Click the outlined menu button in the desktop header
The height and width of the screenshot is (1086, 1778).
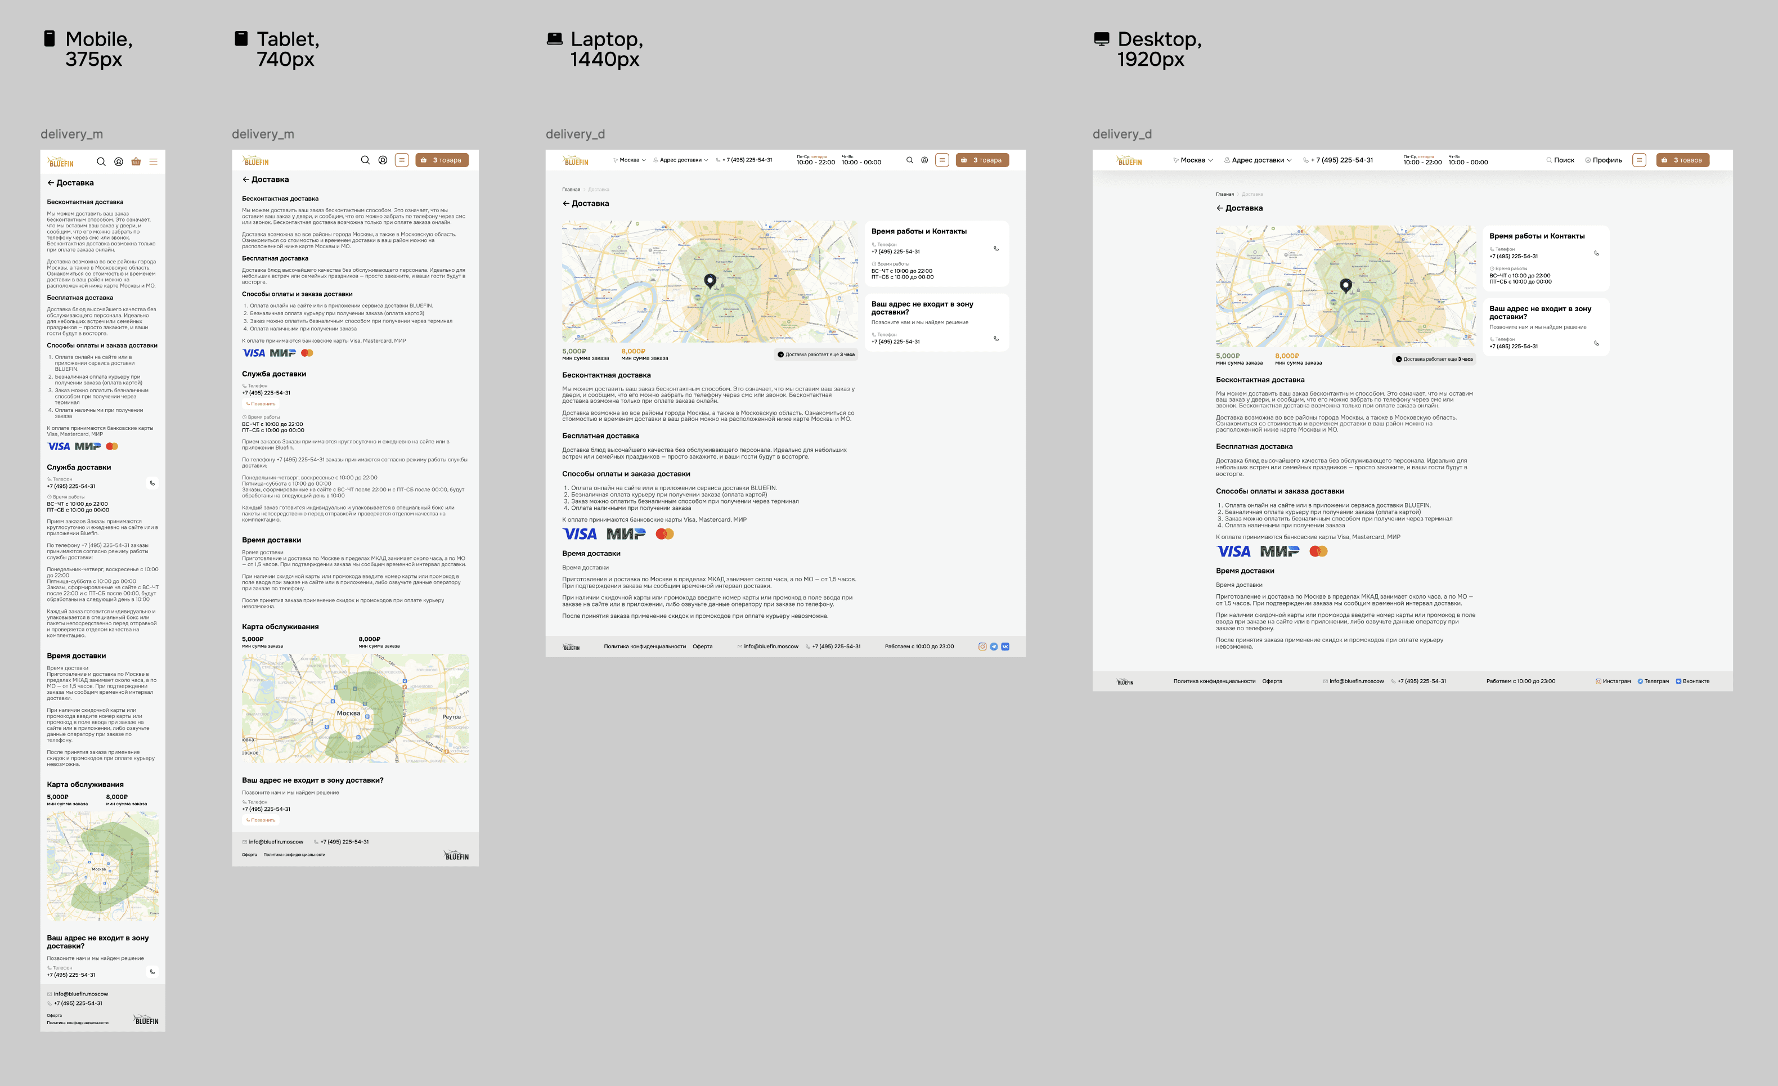coord(1640,160)
